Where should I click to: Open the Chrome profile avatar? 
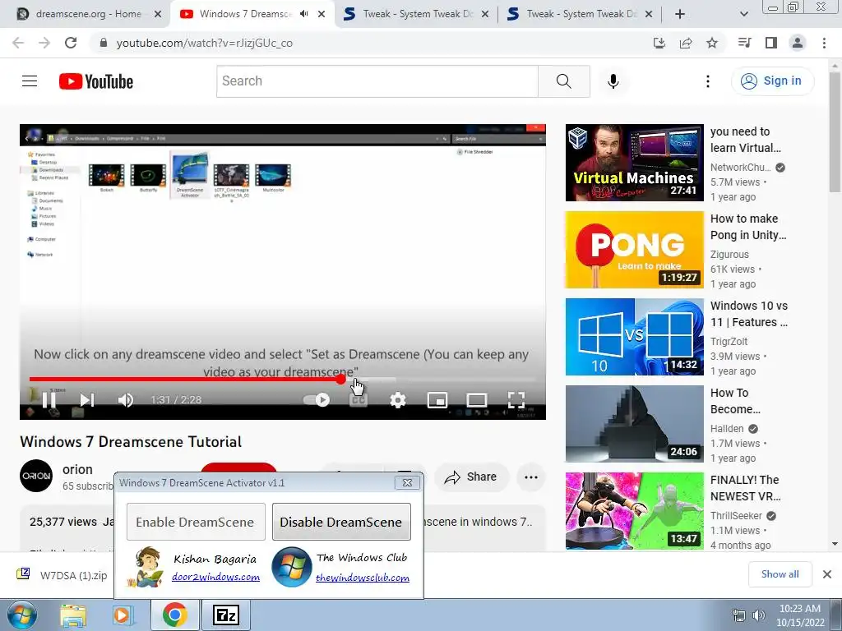pos(798,43)
